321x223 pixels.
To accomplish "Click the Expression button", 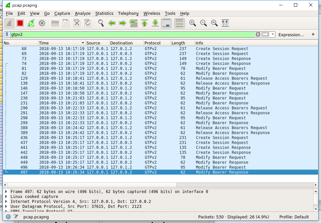I will tap(292, 34).
